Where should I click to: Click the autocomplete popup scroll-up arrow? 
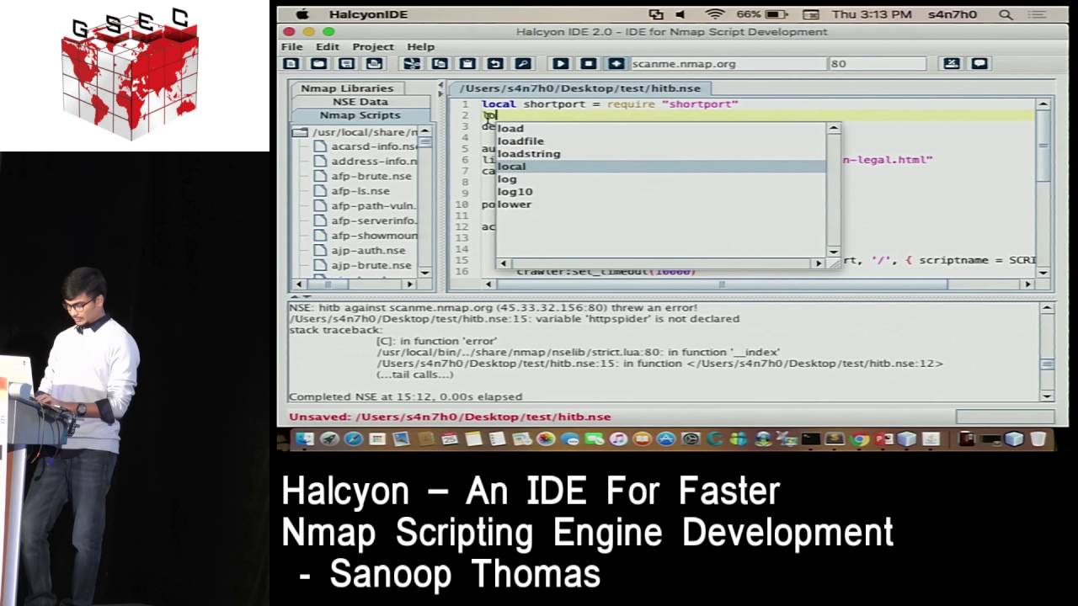tap(834, 129)
